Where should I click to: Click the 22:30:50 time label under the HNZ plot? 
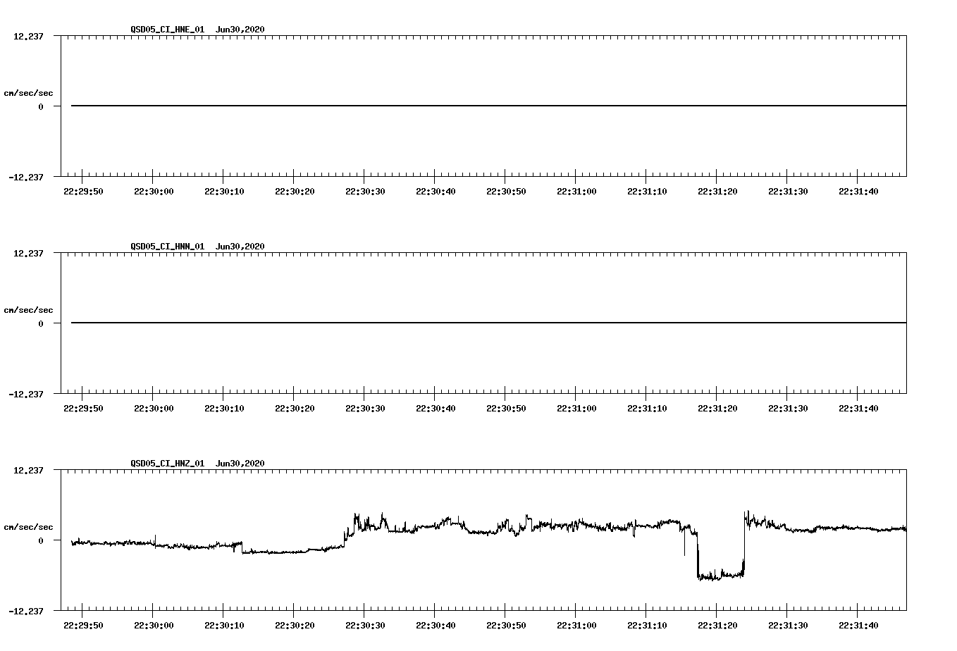coord(506,626)
